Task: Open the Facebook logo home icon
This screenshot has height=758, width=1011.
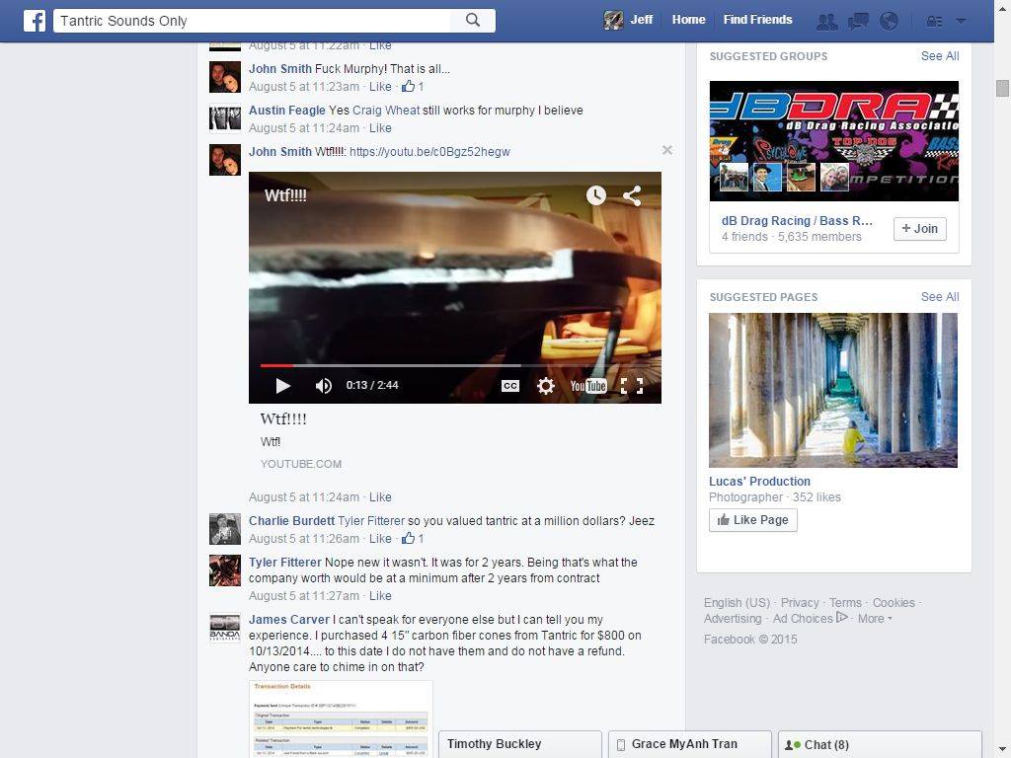Action: pos(35,21)
